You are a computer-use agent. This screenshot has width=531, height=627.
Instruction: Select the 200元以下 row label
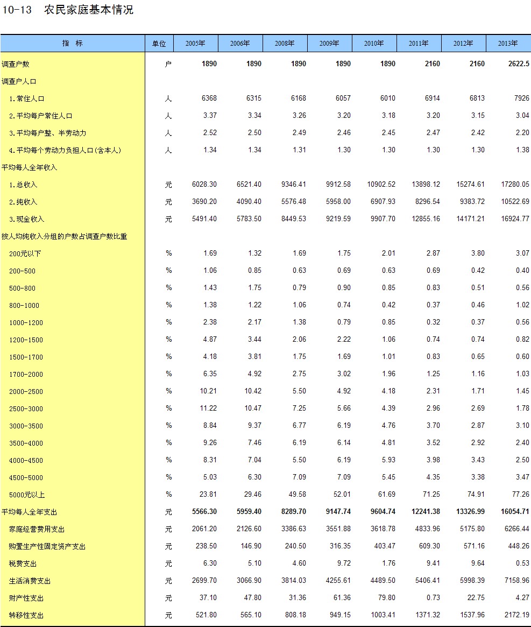tap(25, 253)
